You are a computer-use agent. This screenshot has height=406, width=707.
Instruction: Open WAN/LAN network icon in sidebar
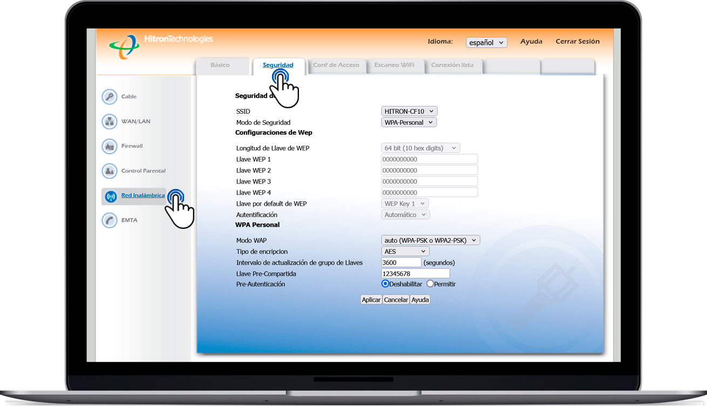110,121
